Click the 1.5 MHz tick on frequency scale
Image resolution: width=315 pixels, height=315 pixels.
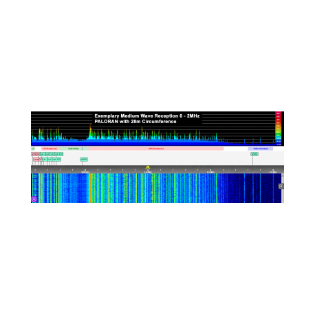(210, 171)
